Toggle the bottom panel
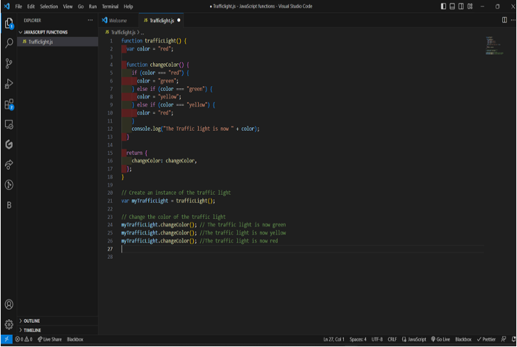The width and height of the screenshot is (517, 347). pos(452,6)
